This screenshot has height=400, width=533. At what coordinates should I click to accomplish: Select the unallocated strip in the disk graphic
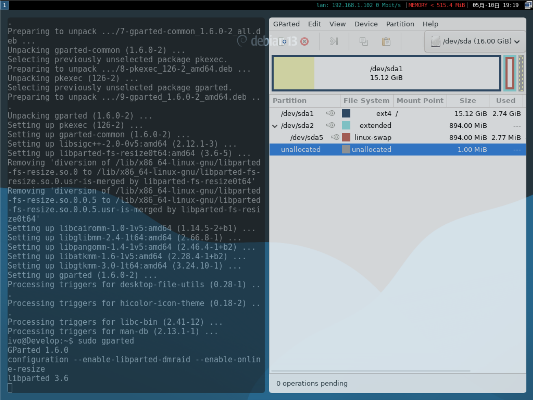coord(521,73)
